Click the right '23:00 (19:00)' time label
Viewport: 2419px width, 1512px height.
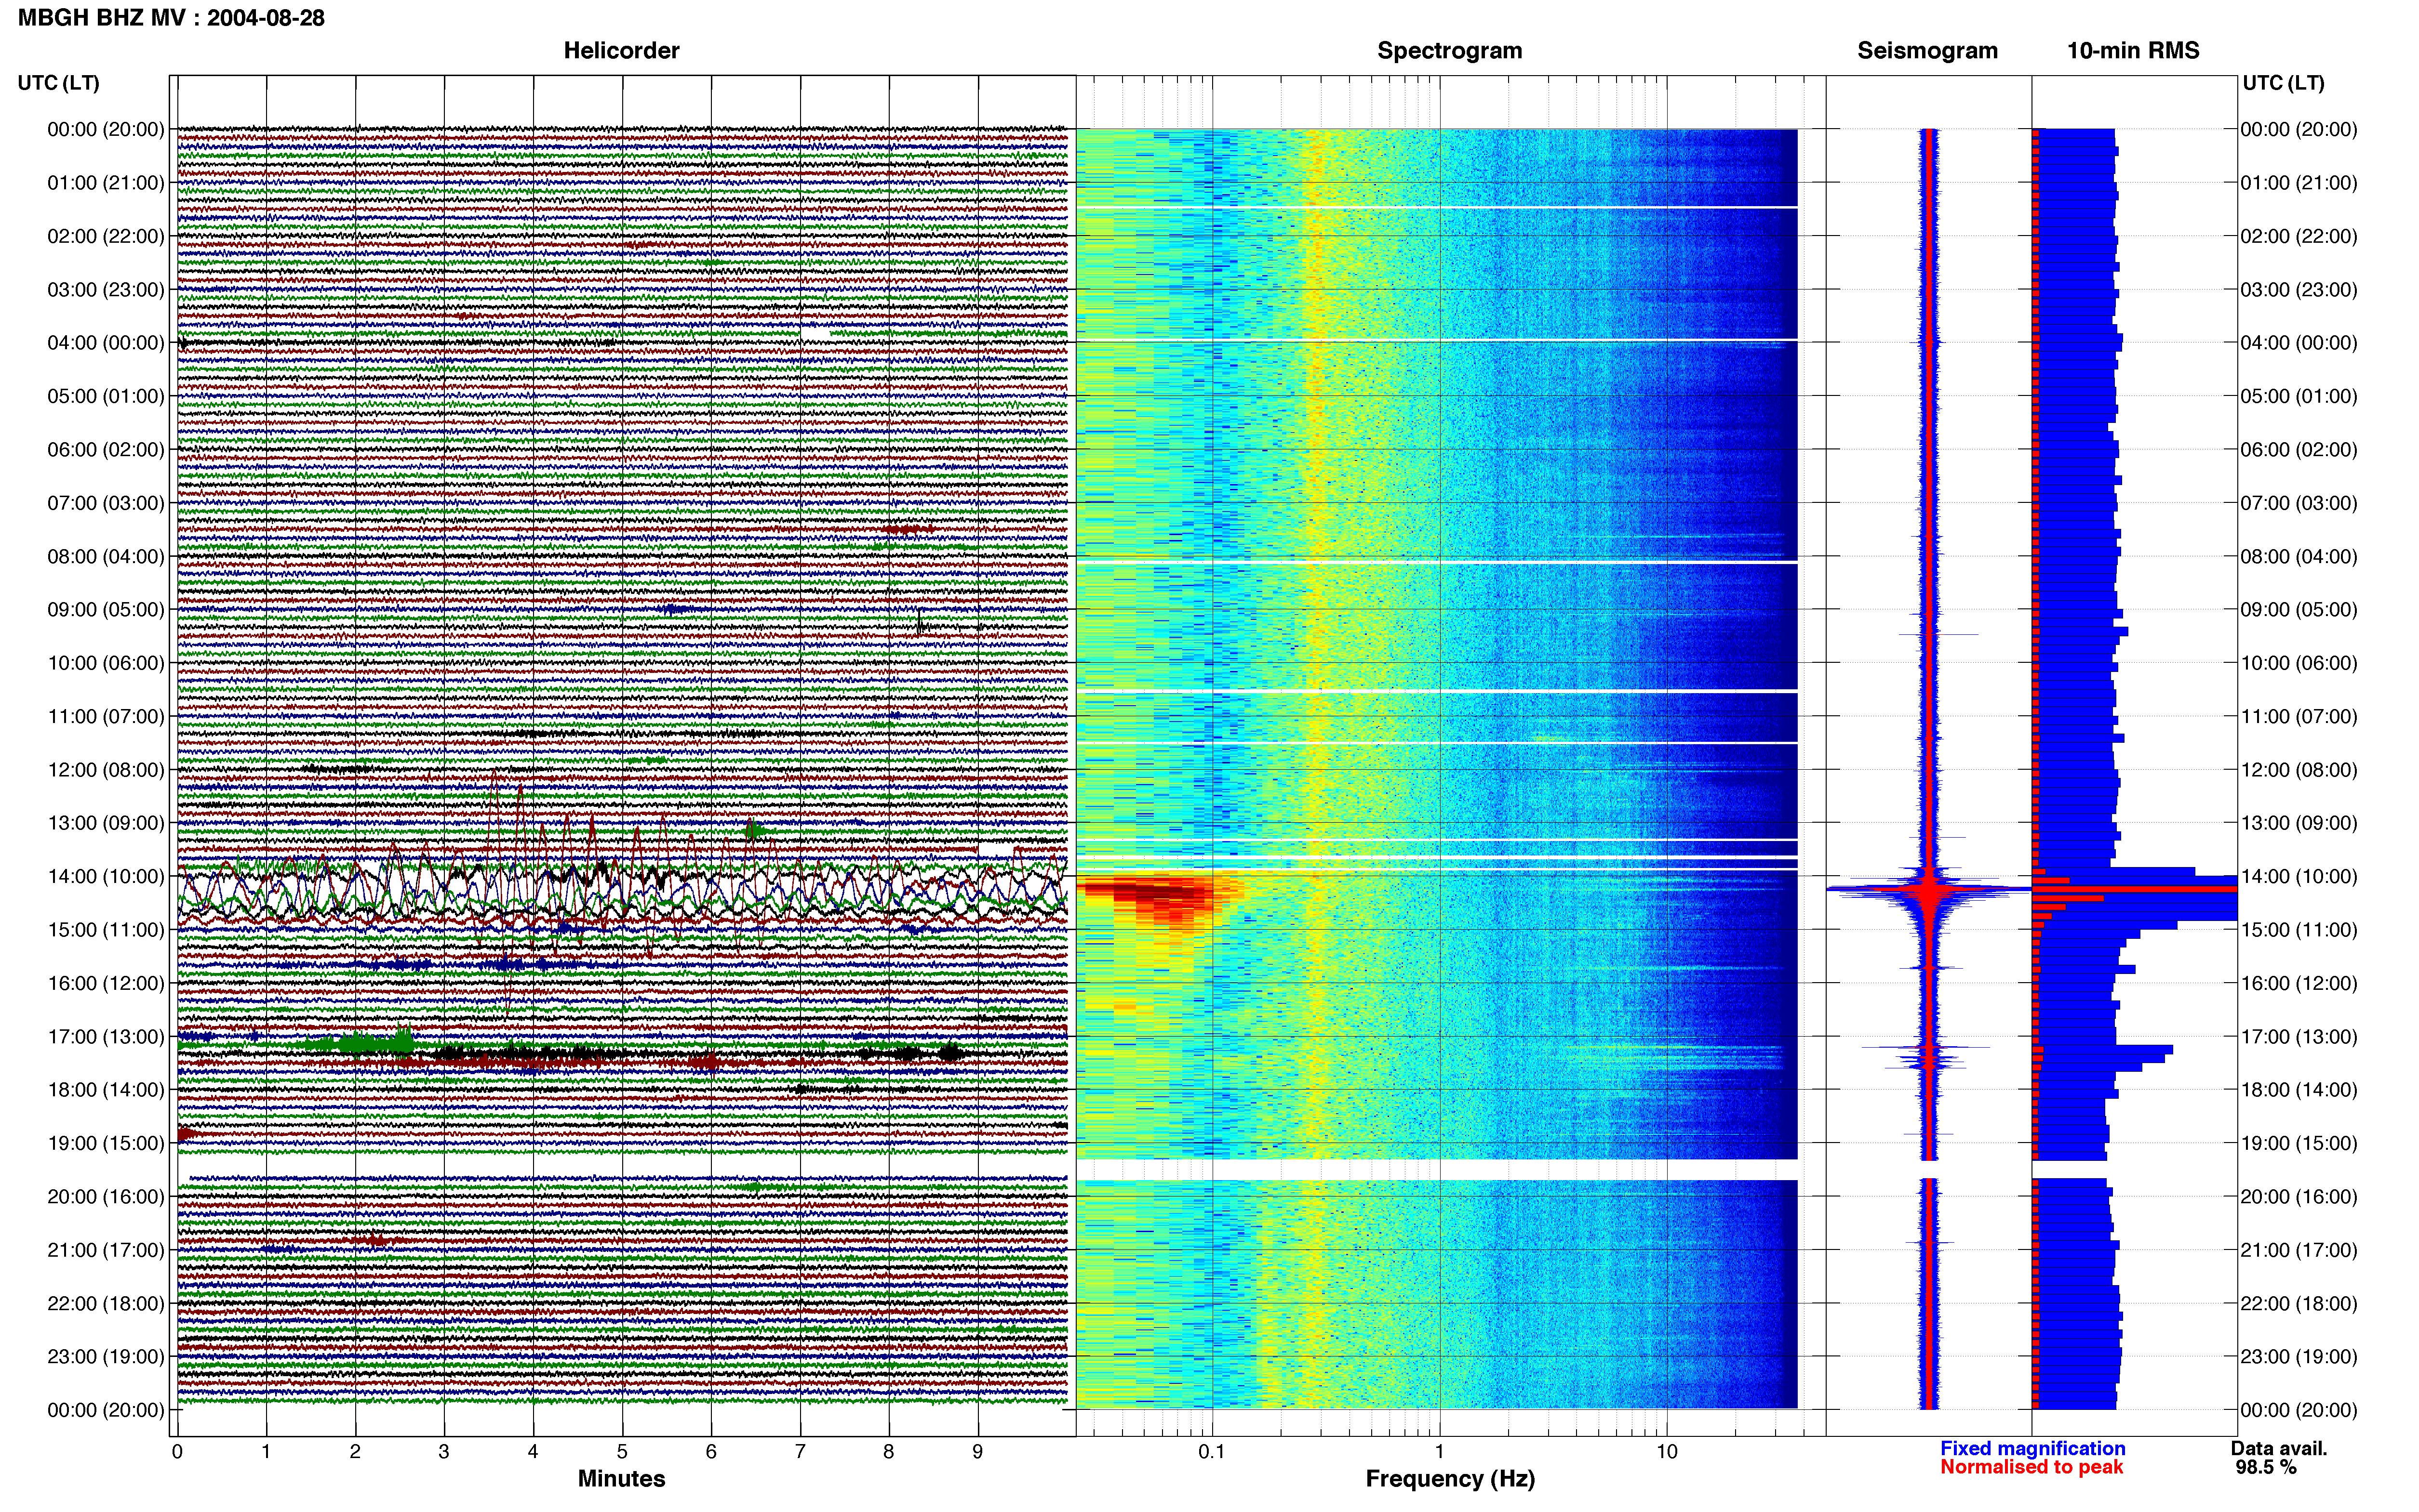(x=2299, y=1357)
